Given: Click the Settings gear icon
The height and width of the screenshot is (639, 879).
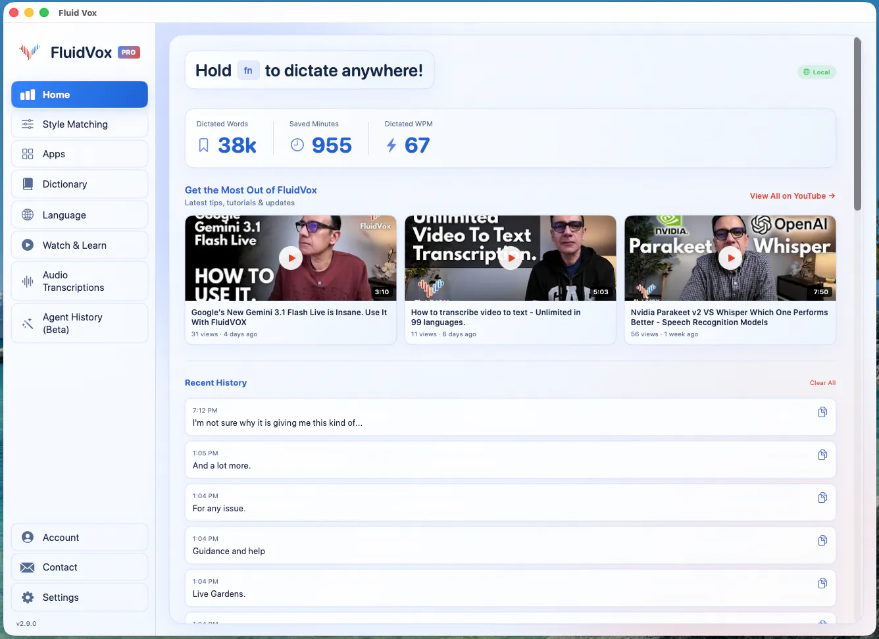Looking at the screenshot, I should tap(28, 598).
